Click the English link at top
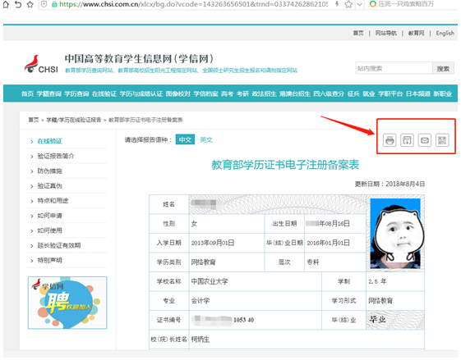 point(445,33)
